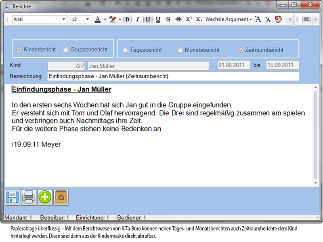The image size is (323, 242).
Task: Toggle italic text formatting
Action: pos(137,19)
